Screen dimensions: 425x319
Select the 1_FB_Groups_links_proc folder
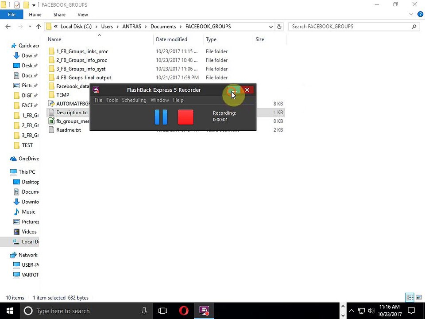82,51
